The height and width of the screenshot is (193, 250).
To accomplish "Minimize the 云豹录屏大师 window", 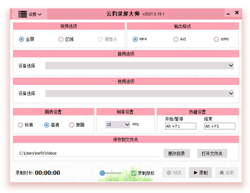I will click(x=228, y=14).
